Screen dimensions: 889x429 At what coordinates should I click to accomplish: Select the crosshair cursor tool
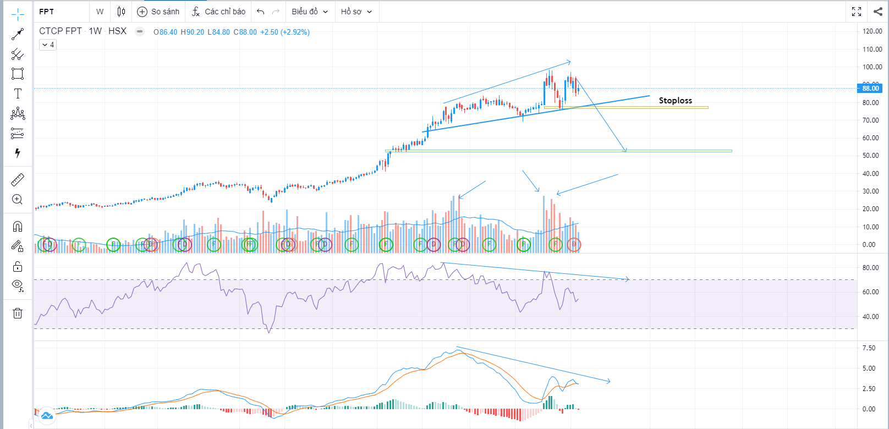coord(18,14)
